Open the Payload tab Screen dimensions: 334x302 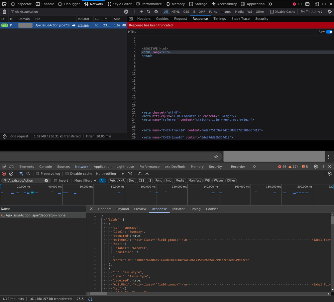122,209
